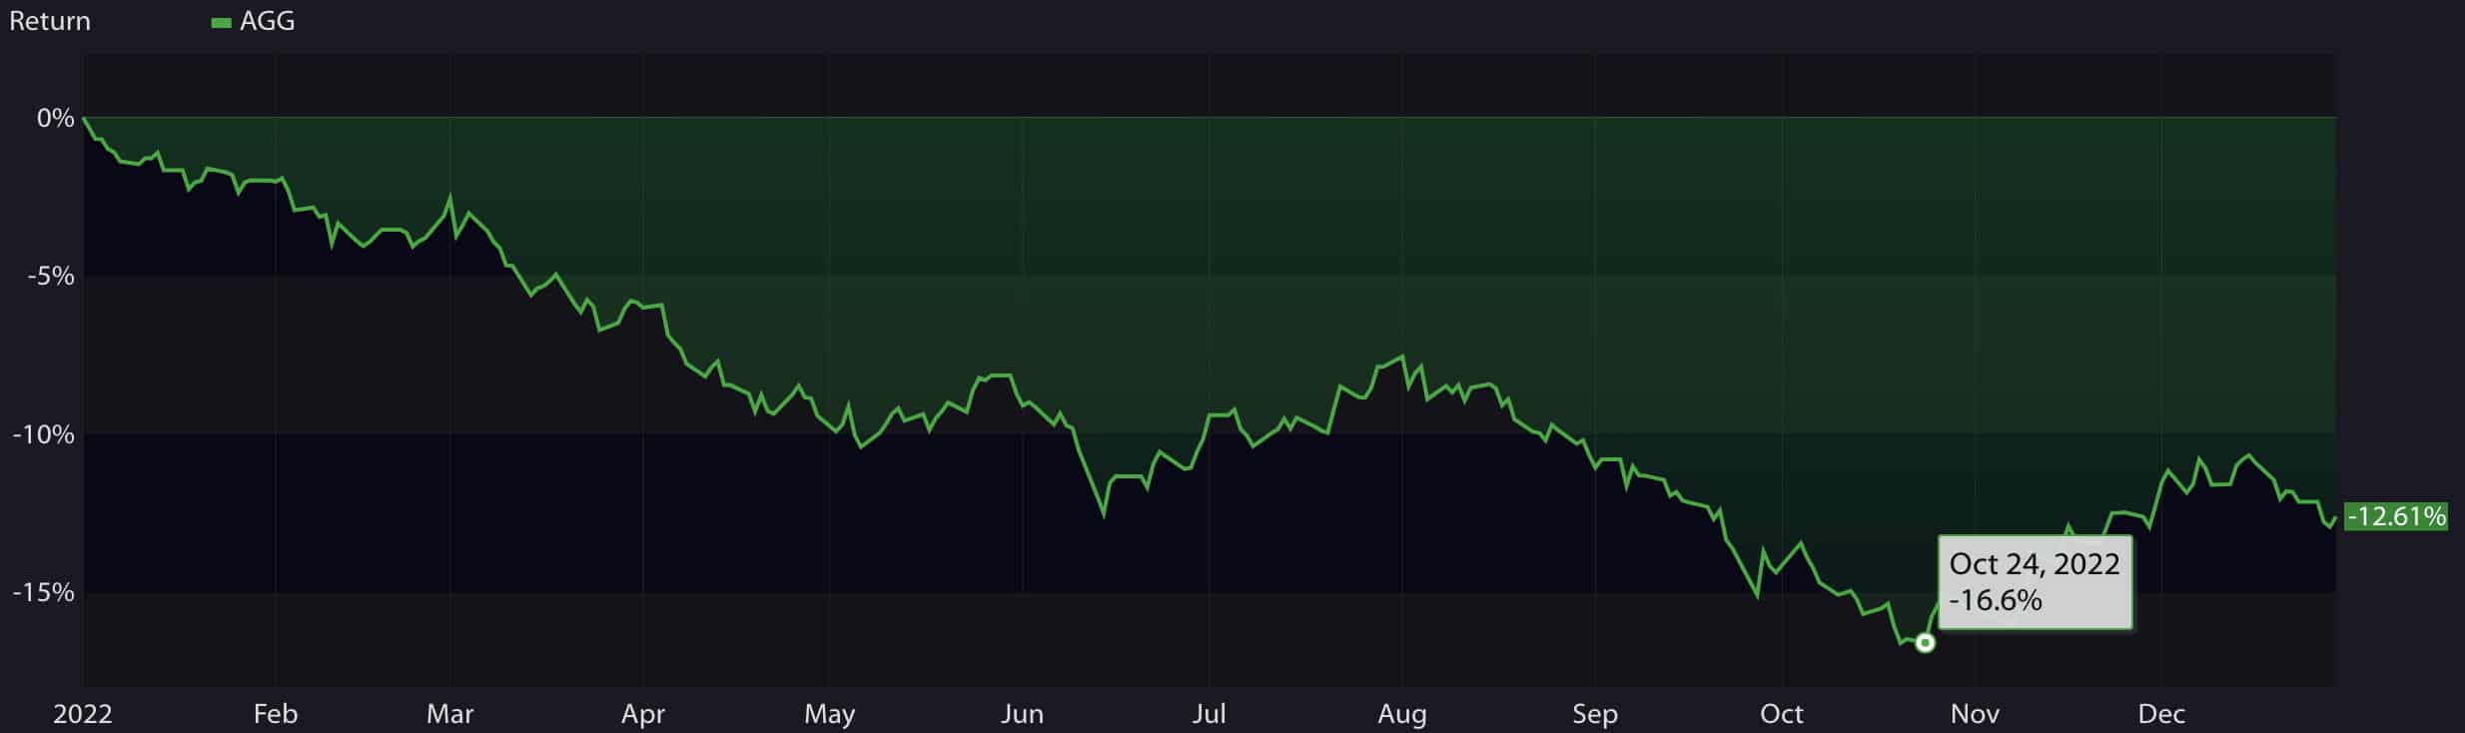Click the Oct 24, 2022 -16.6% tooltip
Image resolution: width=2465 pixels, height=733 pixels.
pyautogui.click(x=2035, y=582)
